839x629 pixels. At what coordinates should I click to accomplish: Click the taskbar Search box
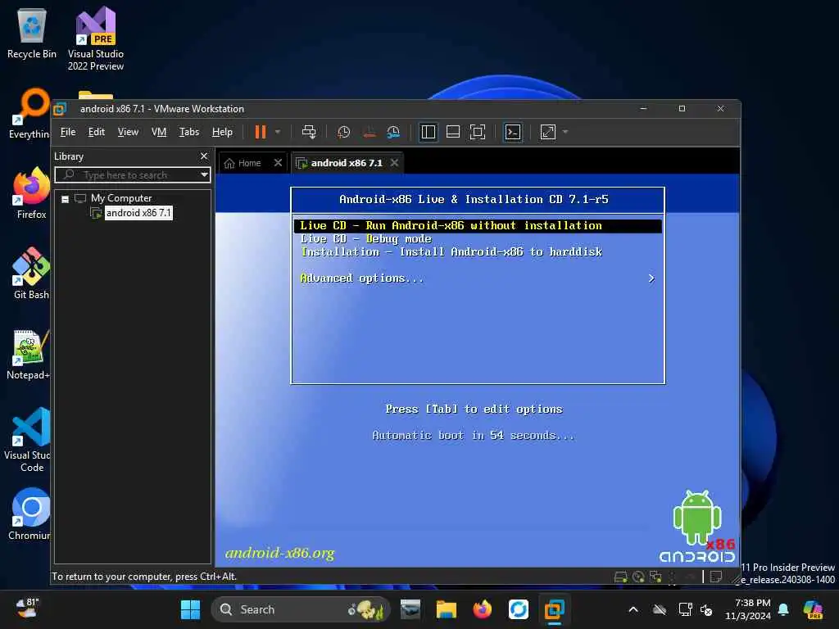coord(301,609)
